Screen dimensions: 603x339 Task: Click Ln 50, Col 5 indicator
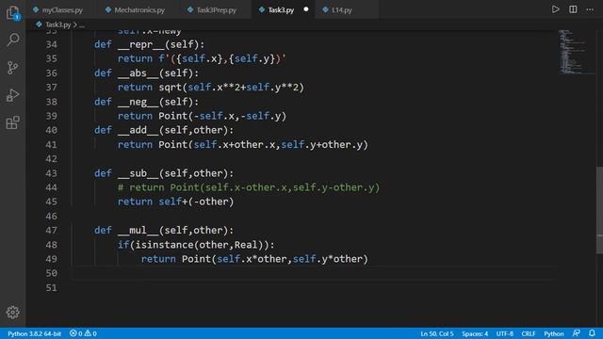[437, 333]
